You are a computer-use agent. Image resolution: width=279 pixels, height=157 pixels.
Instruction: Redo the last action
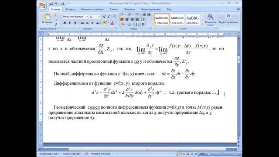pyautogui.click(x=63, y=3)
